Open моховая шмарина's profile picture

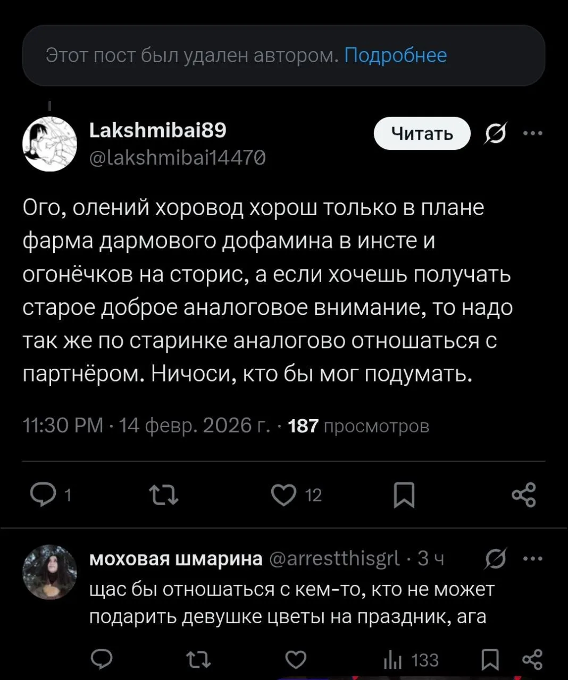pos(49,572)
